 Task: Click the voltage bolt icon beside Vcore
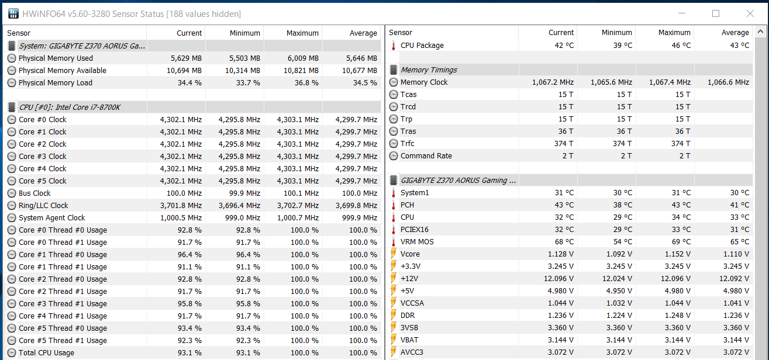coord(394,254)
